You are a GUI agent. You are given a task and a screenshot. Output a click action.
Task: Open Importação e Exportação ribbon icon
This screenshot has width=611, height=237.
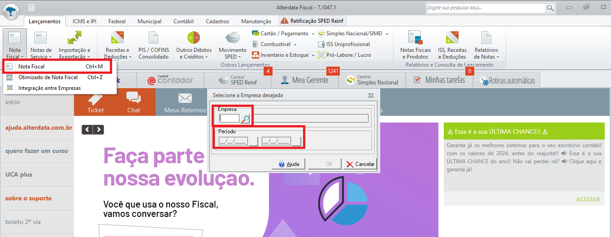coord(74,45)
